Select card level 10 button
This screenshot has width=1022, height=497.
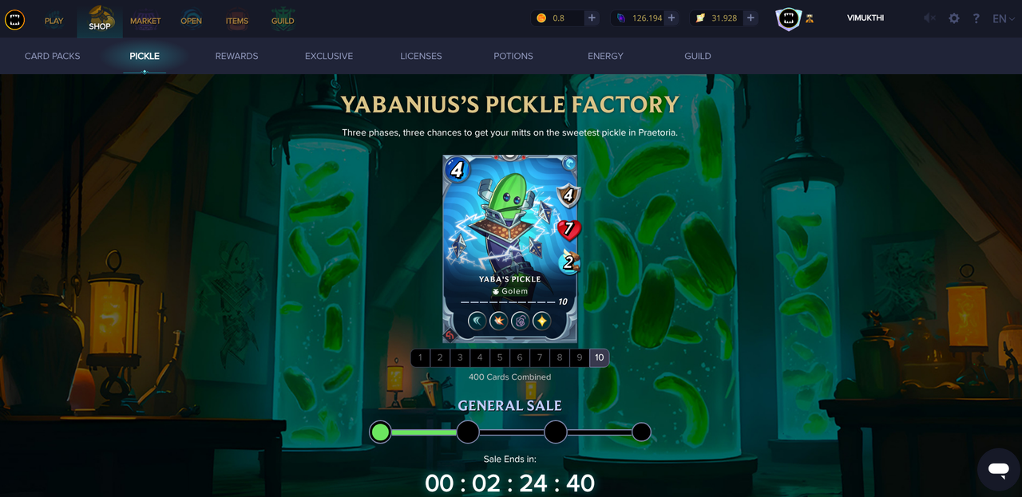click(x=600, y=358)
